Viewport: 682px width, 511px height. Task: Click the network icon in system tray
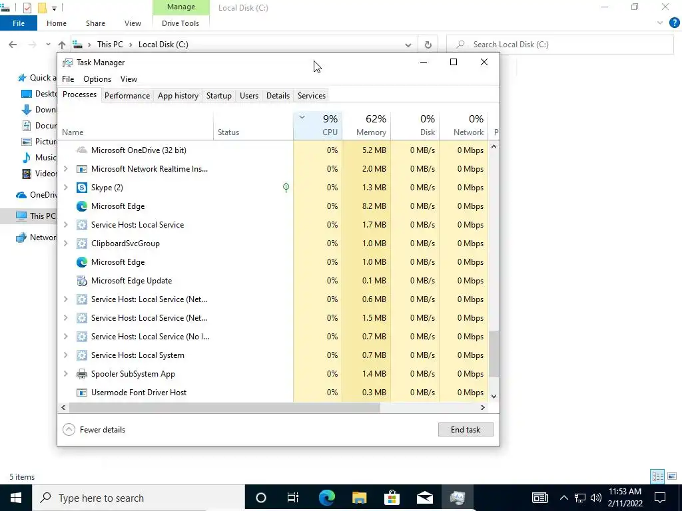pos(580,498)
